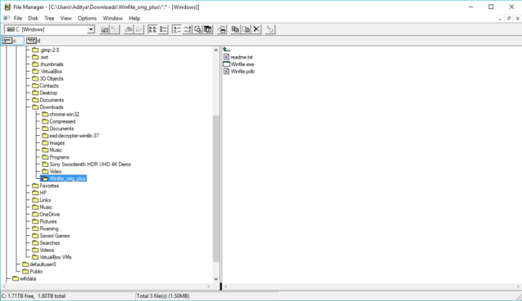Select the 3D Objects folder
The width and height of the screenshot is (522, 301).
(x=47, y=79)
